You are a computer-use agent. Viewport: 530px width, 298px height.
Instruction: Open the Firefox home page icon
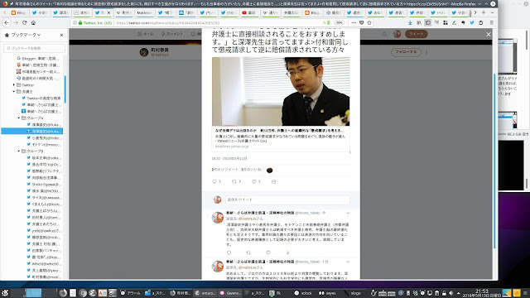point(33,22)
